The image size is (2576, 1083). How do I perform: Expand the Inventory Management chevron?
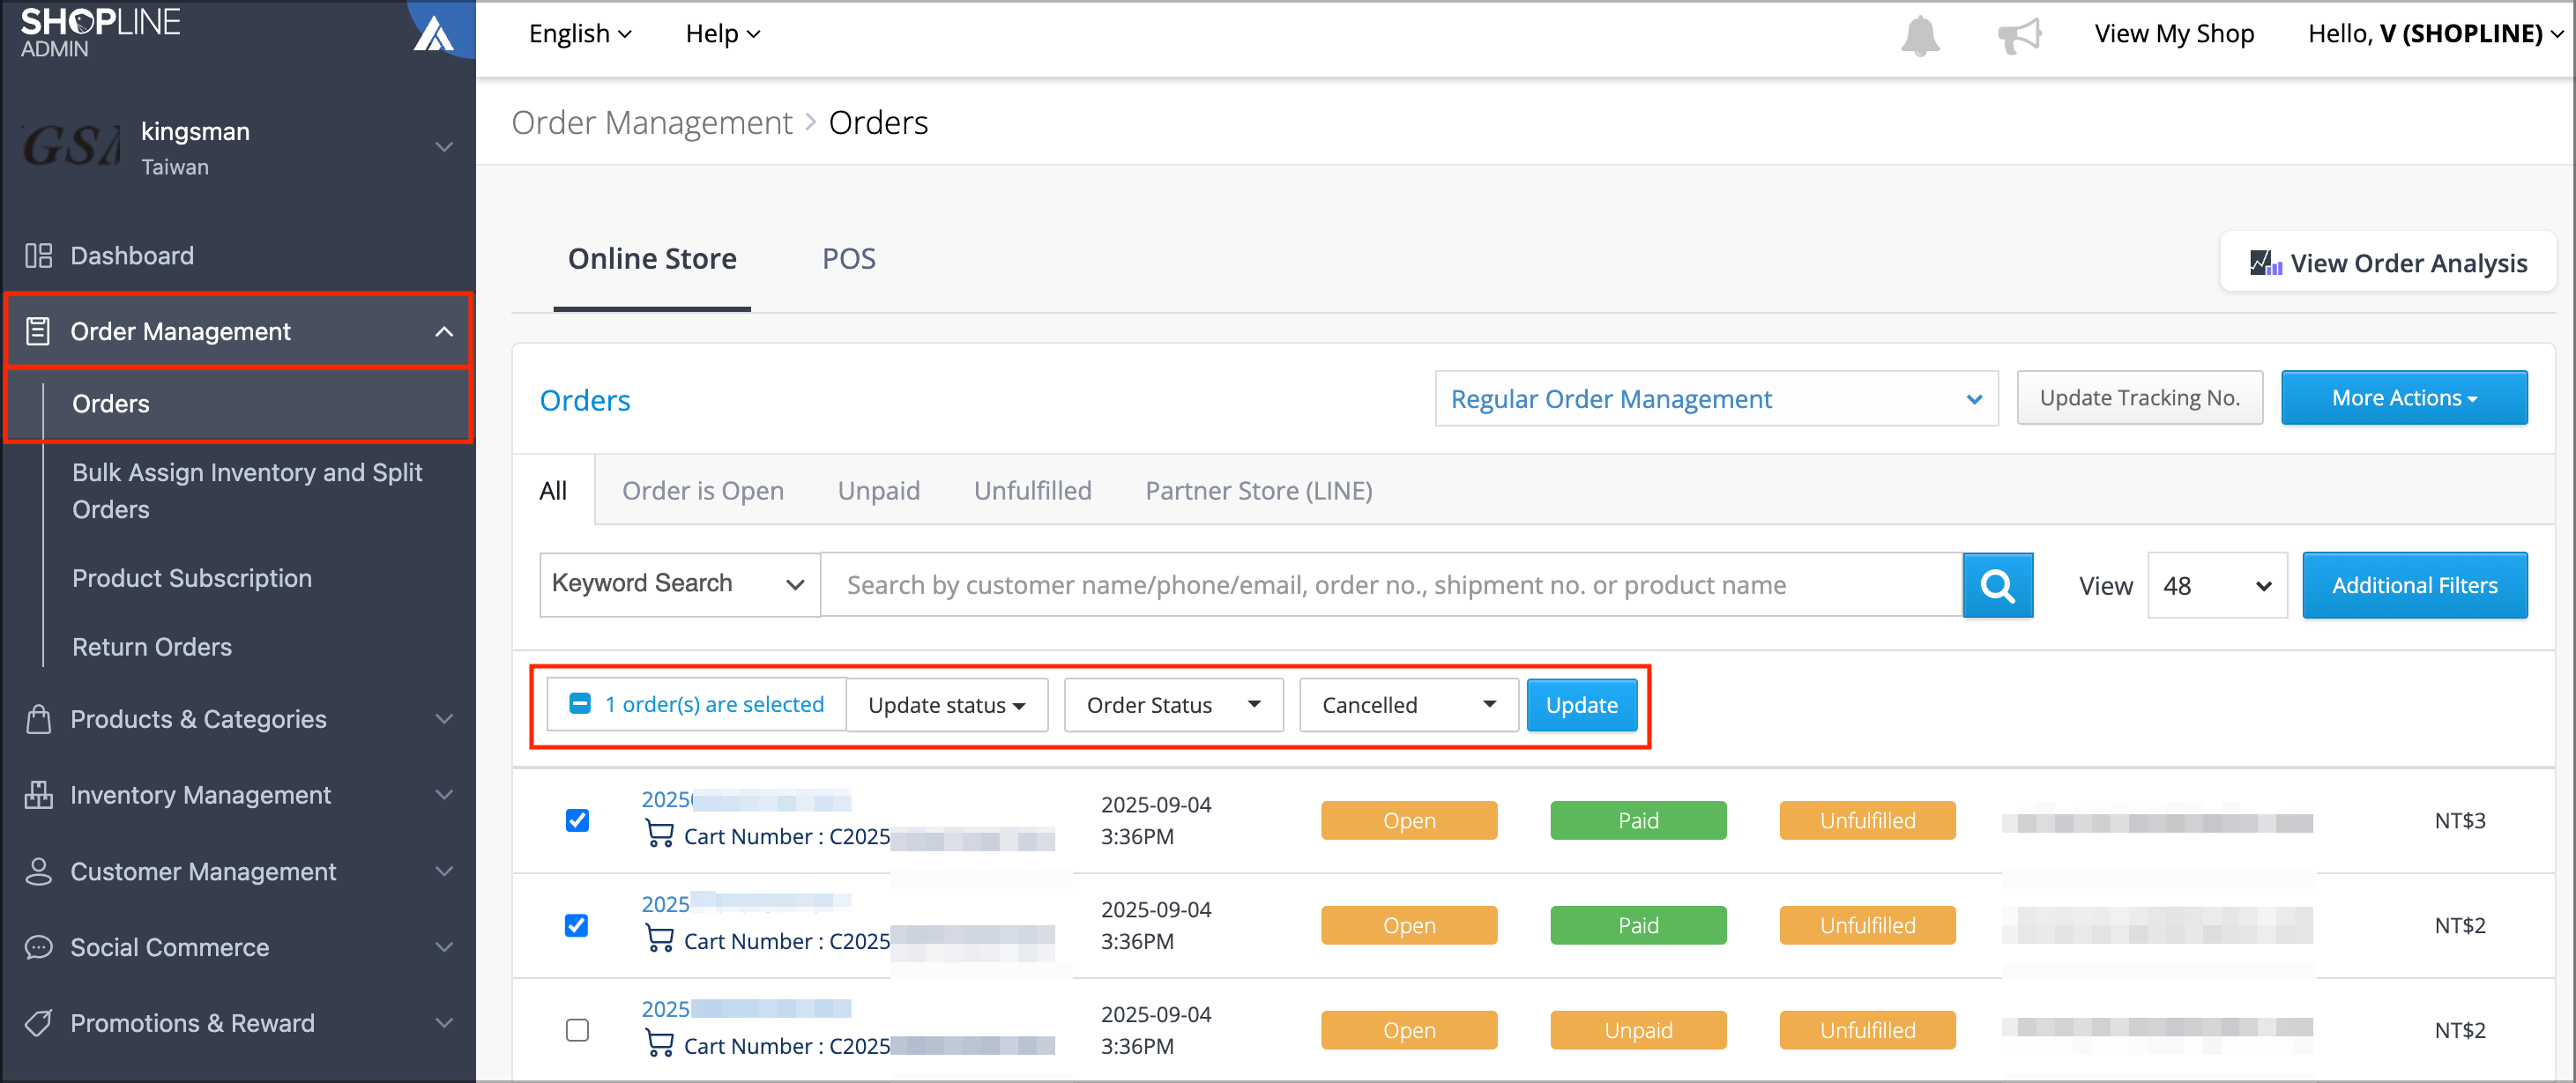click(x=444, y=795)
